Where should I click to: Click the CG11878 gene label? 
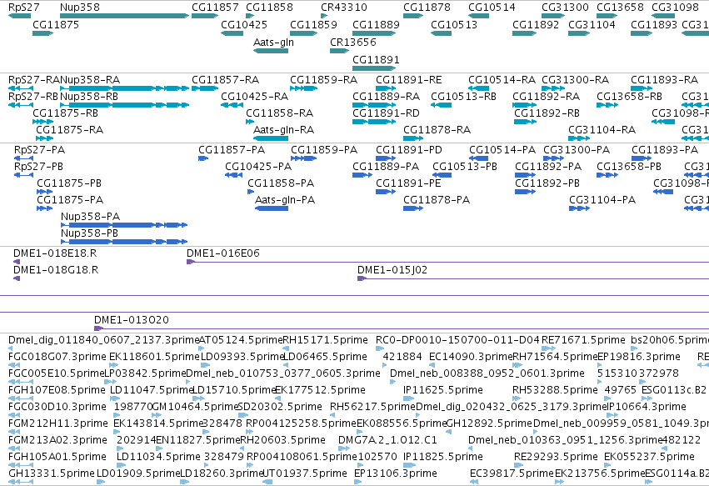click(x=427, y=8)
